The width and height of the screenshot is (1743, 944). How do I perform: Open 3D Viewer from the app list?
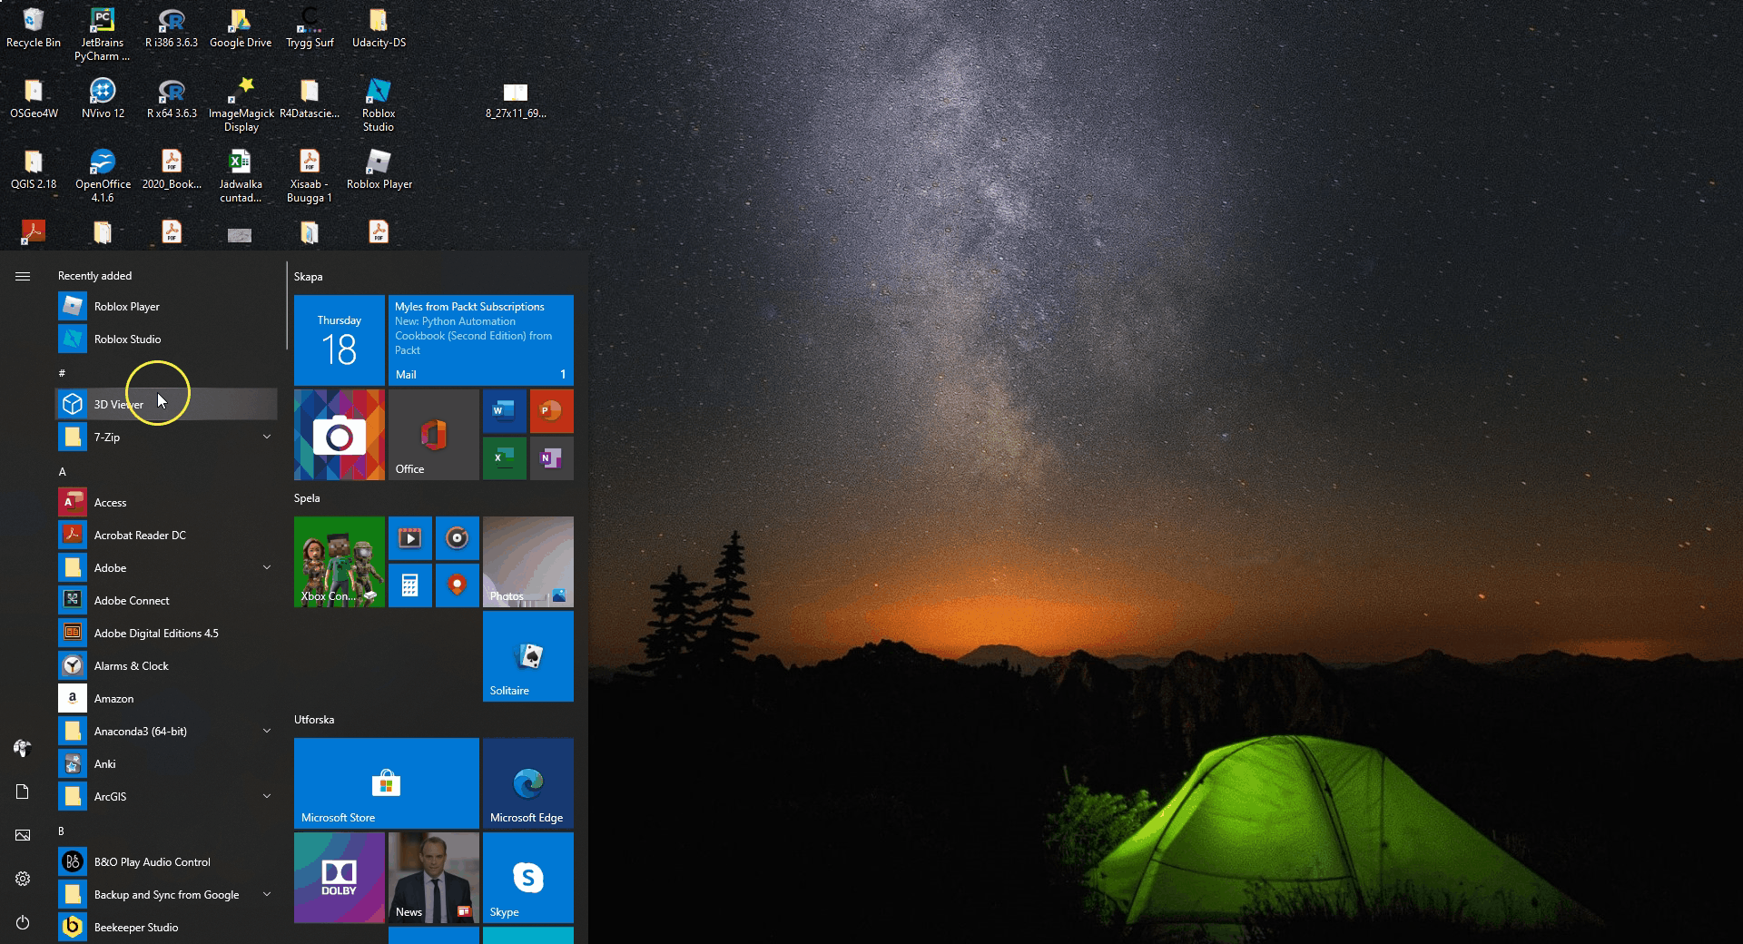coord(166,405)
